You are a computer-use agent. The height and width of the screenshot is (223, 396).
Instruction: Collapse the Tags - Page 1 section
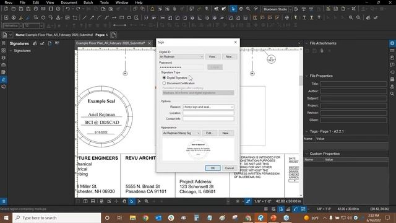307,131
